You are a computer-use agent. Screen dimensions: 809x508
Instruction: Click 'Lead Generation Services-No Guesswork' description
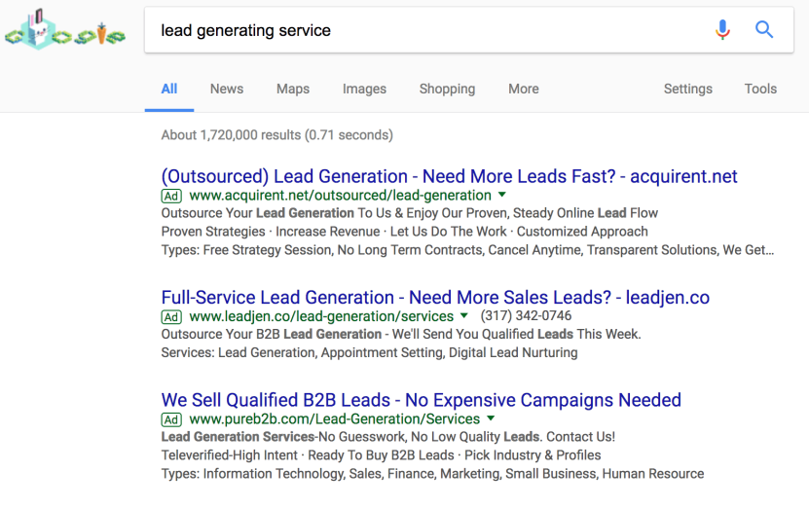[388, 437]
